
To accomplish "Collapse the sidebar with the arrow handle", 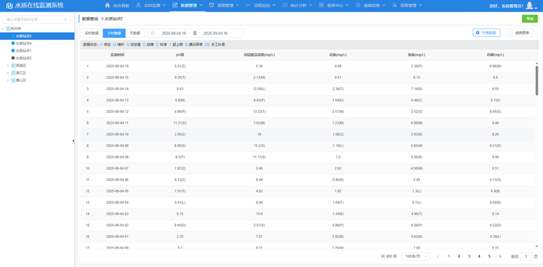I will pos(73,141).
